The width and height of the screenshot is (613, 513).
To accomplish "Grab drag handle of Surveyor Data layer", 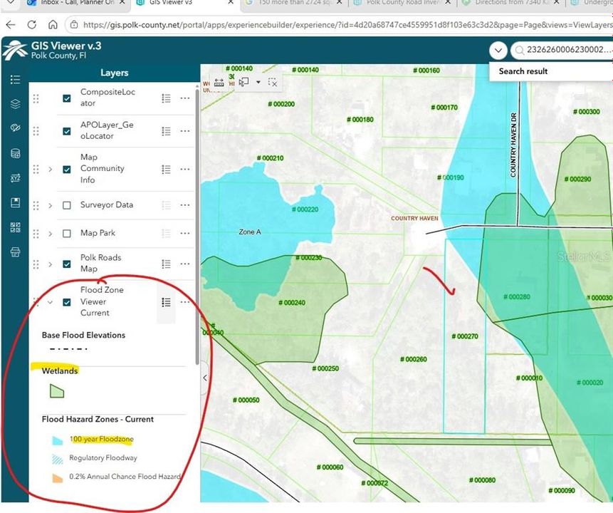I will (x=36, y=205).
